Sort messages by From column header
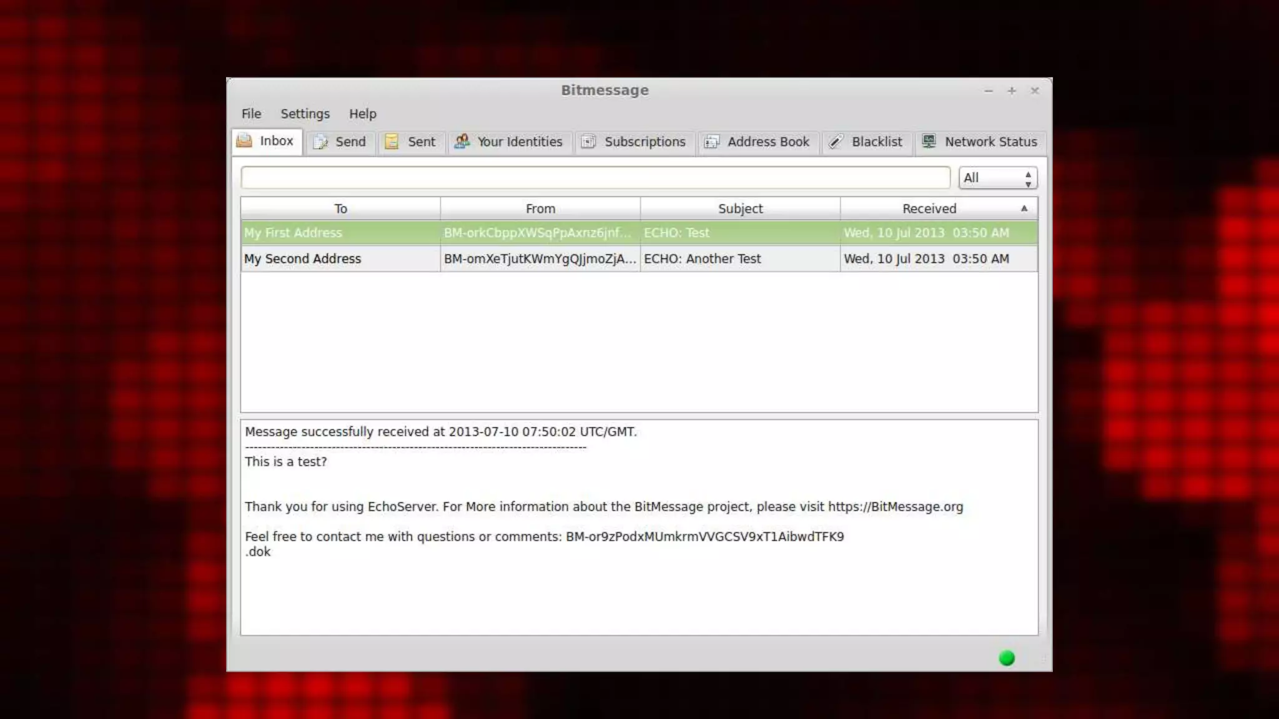1279x719 pixels. 540,208
